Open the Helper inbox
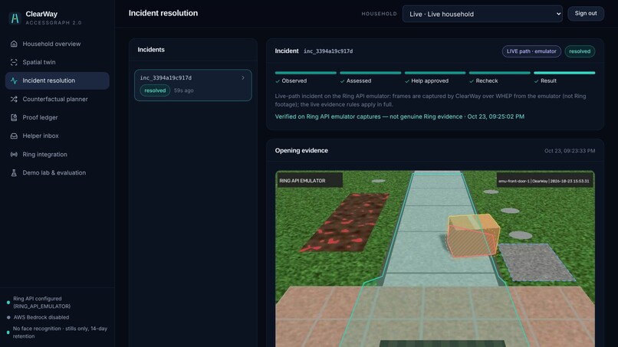The image size is (618, 347). pos(58,136)
